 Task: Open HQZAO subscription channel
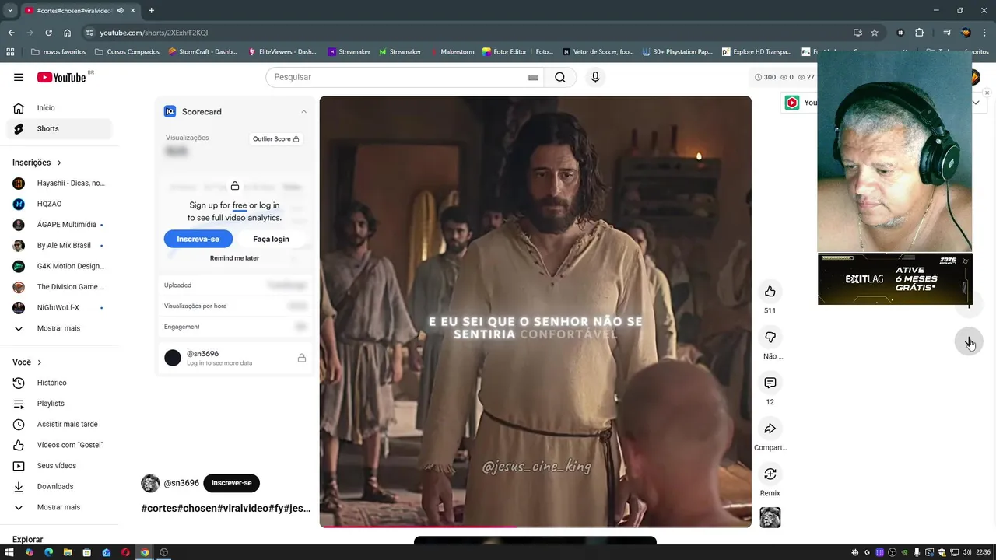click(59, 204)
